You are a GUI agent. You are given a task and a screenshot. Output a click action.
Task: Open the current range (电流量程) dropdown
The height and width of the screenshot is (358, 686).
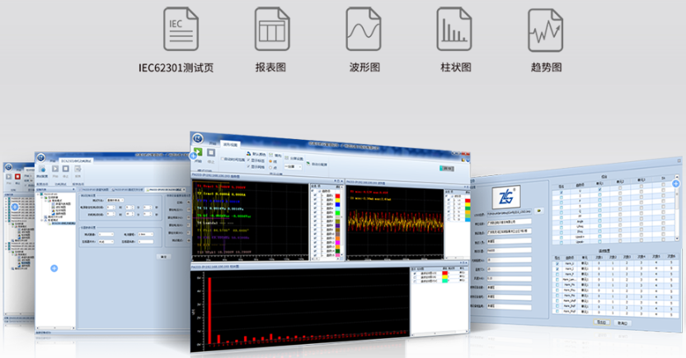click(146, 235)
